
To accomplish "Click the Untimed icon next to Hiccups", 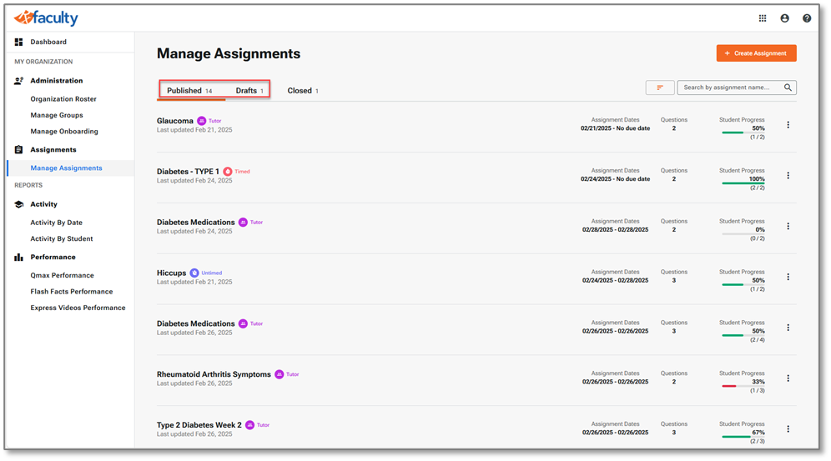I will click(194, 273).
